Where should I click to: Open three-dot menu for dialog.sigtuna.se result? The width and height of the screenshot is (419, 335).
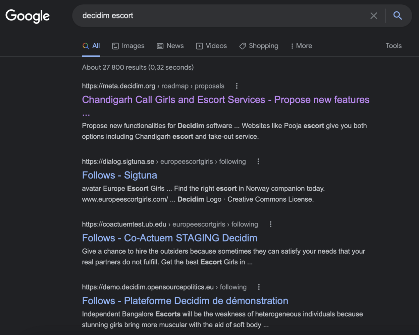tap(258, 161)
